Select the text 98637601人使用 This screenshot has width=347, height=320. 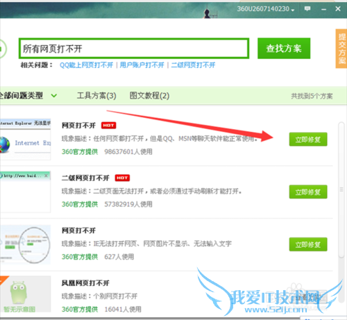(x=128, y=152)
